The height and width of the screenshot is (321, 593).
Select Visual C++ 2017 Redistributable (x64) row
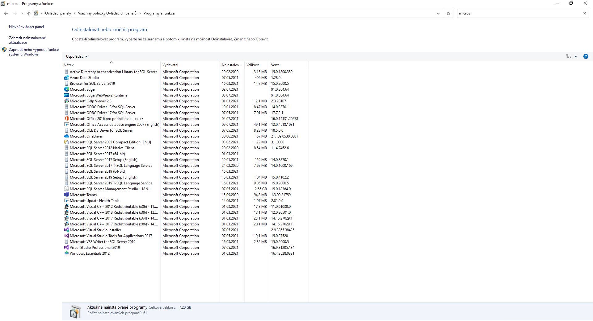185,218
